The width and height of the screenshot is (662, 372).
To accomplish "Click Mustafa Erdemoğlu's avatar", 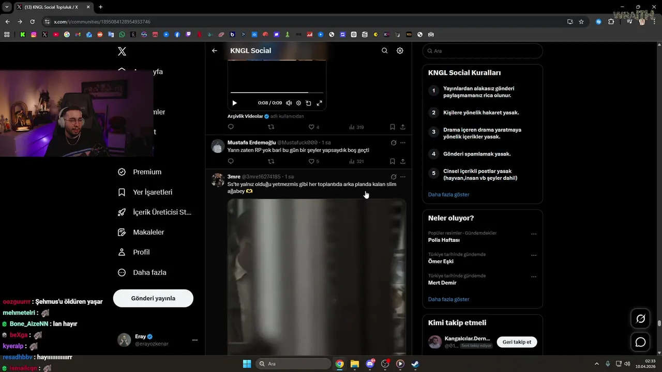I will (x=218, y=146).
